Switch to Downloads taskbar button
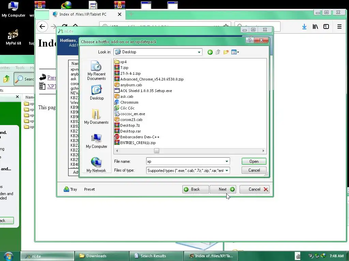 [102, 256]
